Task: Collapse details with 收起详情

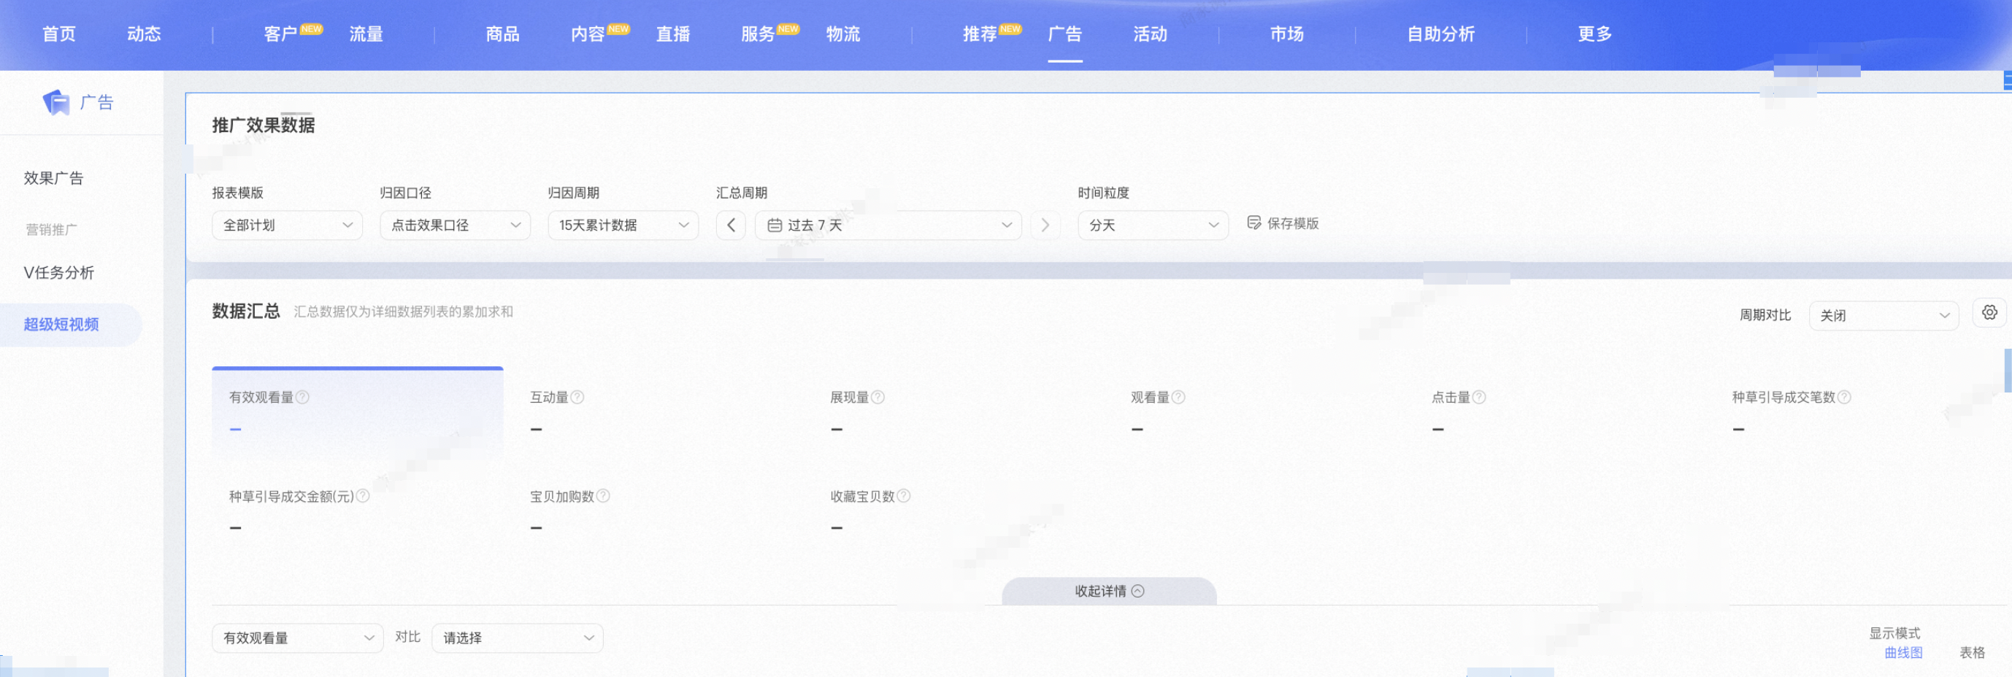Action: pos(1109,590)
